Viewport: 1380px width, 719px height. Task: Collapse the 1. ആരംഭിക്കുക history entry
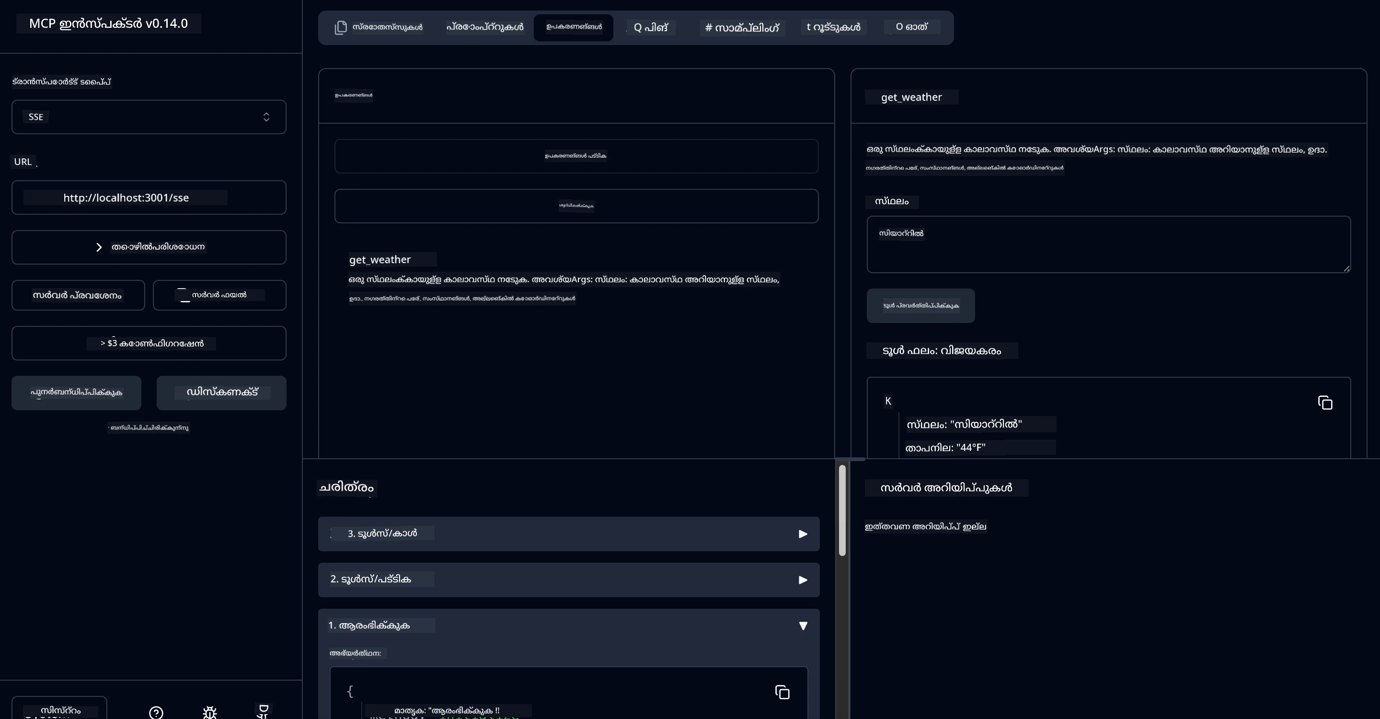[569, 626]
